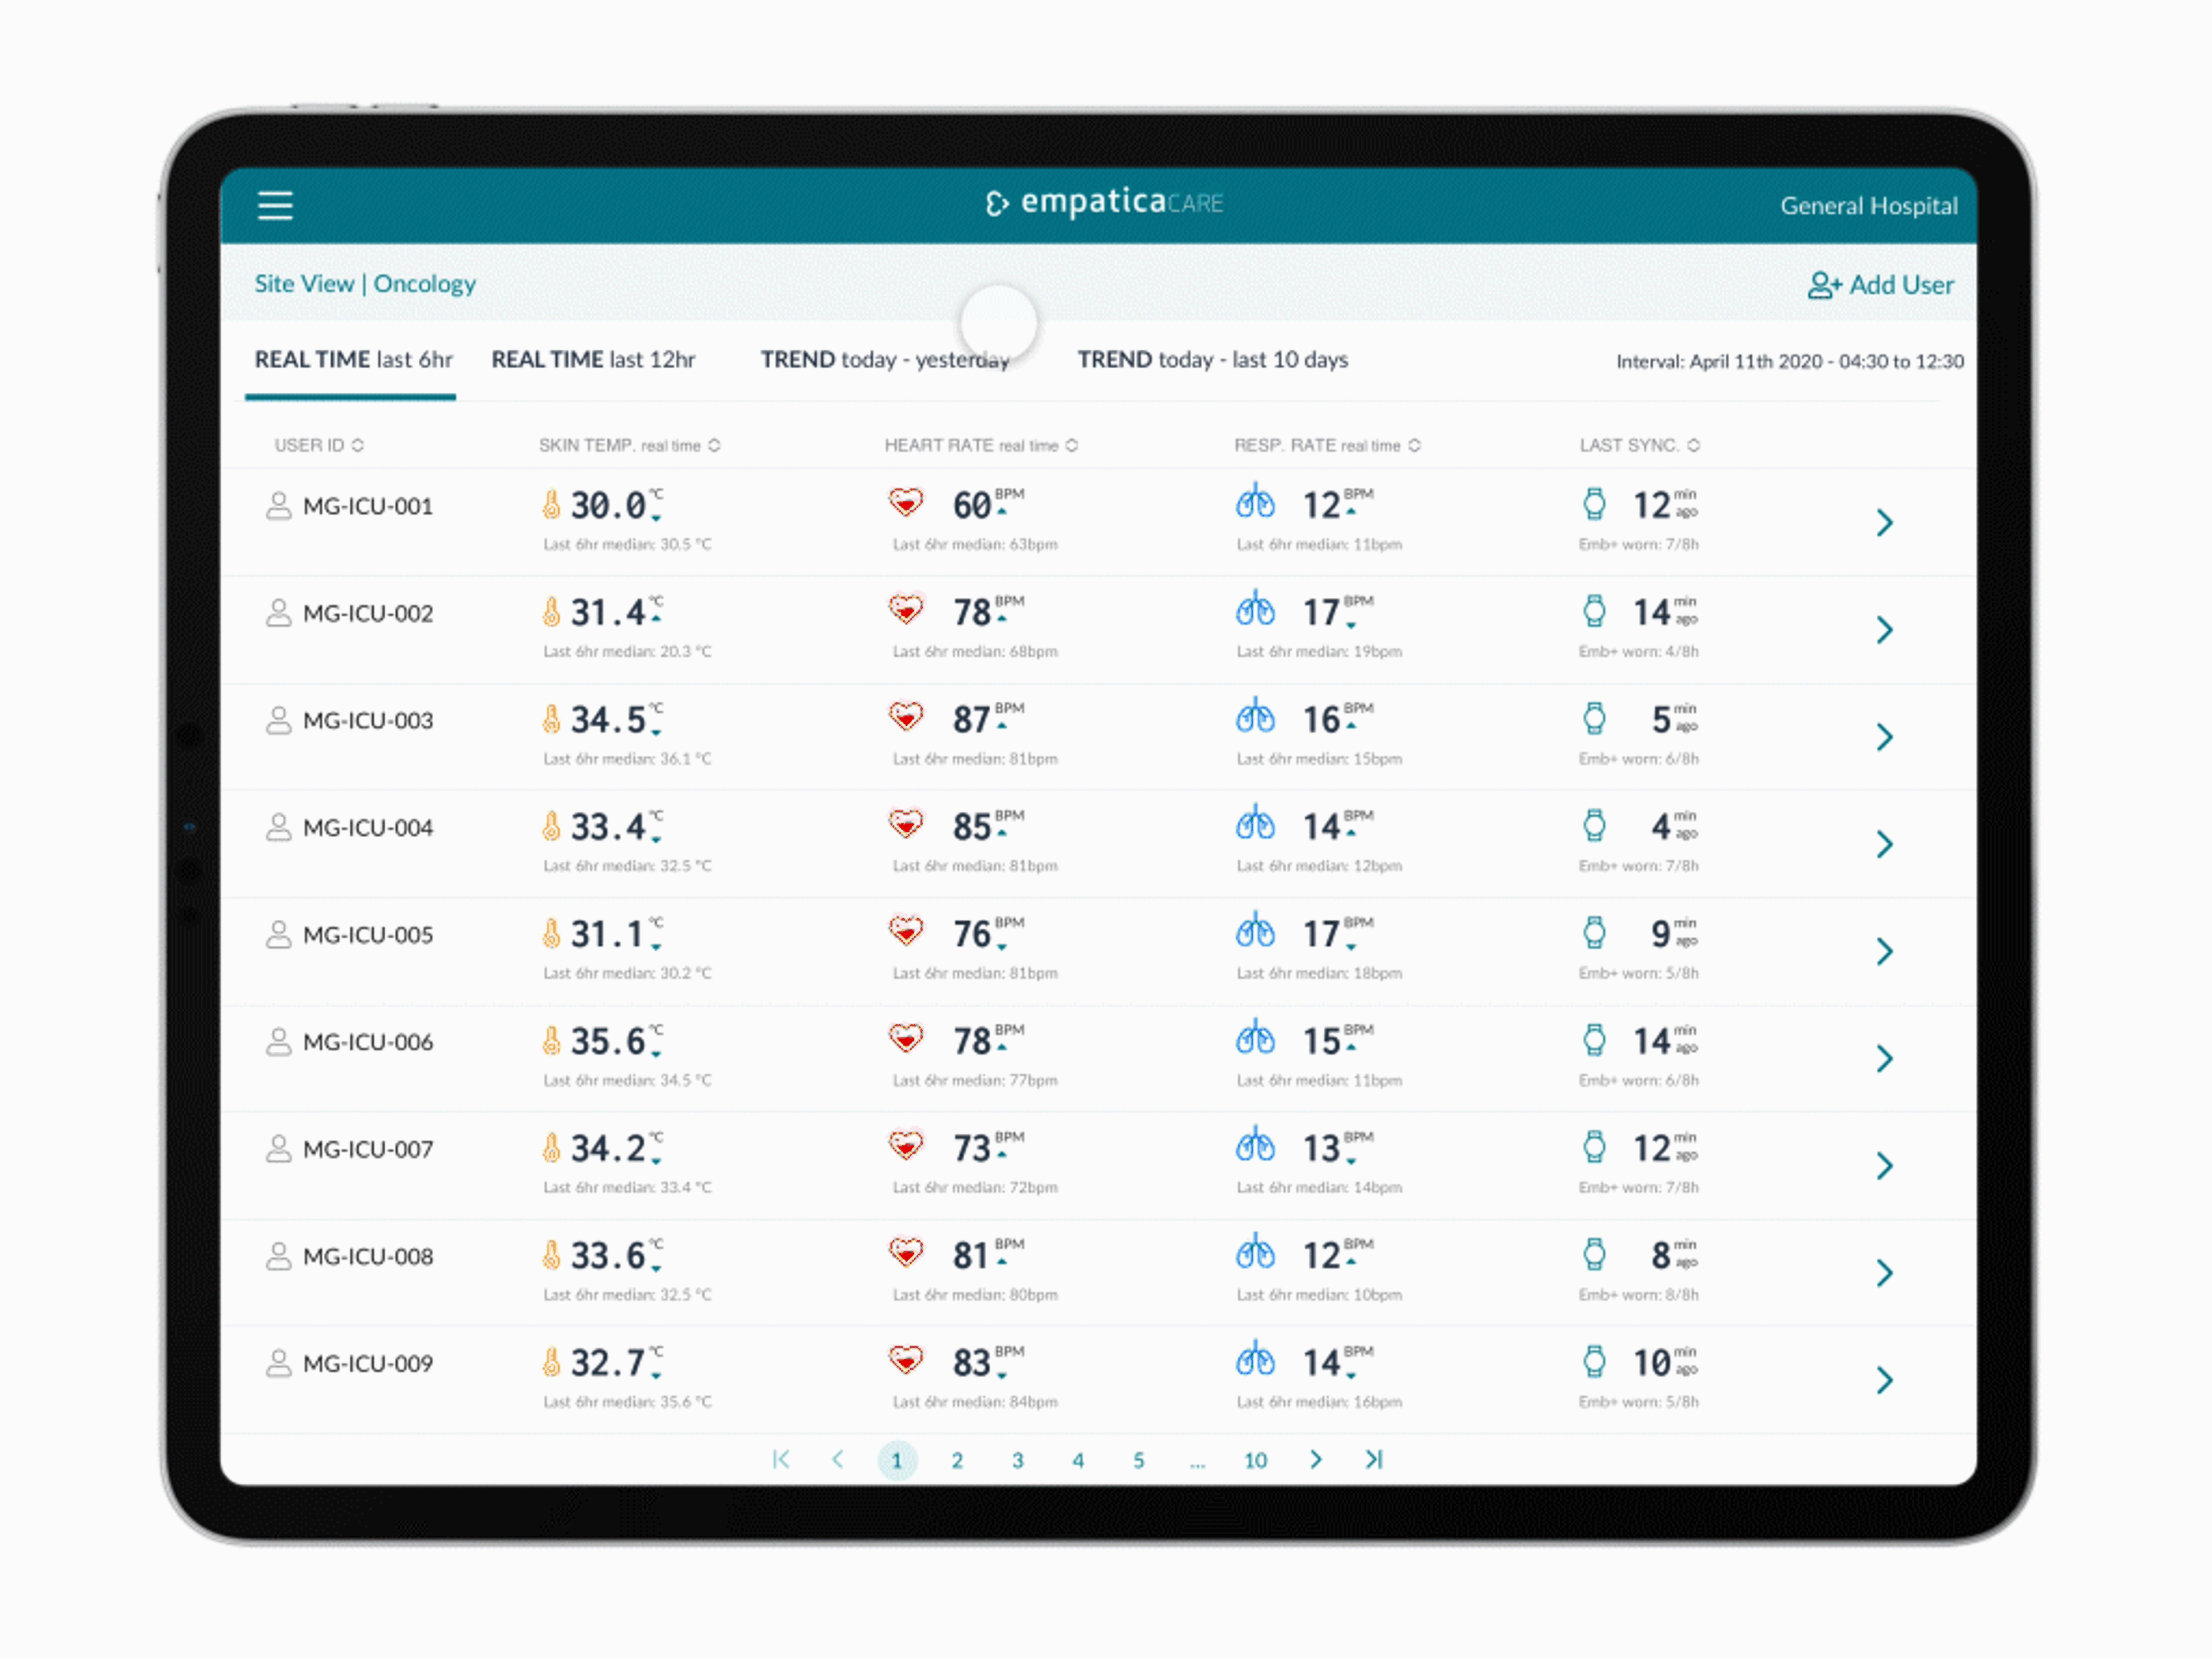The width and height of the screenshot is (2212, 1659).
Task: Go to page 3 of results
Action: pyautogui.click(x=1017, y=1460)
